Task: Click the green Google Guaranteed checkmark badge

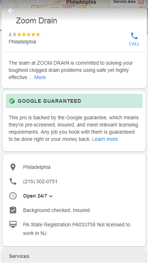Action: click(x=12, y=101)
